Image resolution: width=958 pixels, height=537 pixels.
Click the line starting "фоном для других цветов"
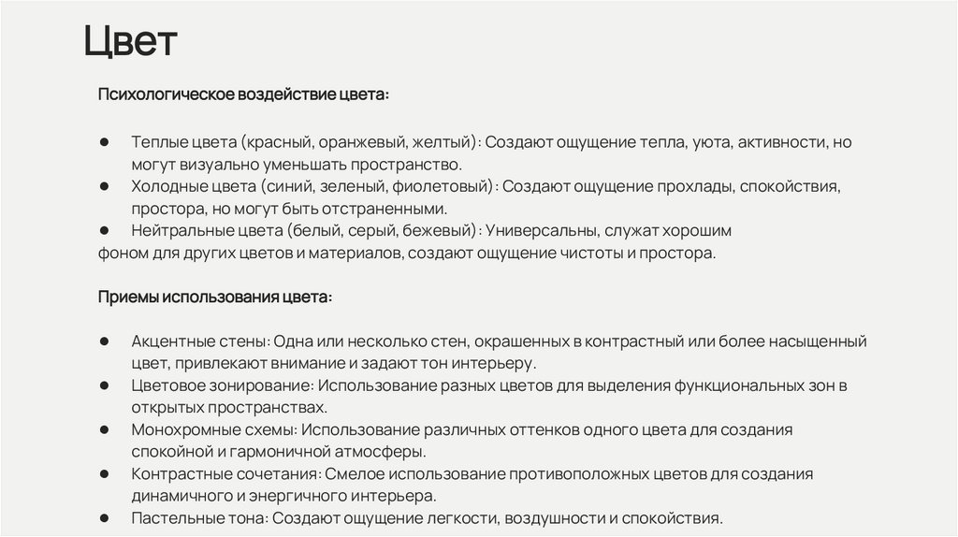406,253
